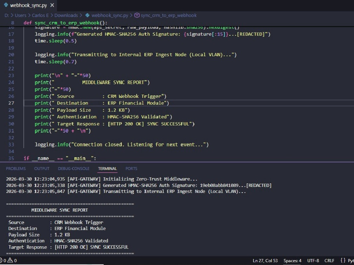Click 'time.sleep(0.5)' on line 18
This screenshot has width=354, height=265.
(56, 41)
